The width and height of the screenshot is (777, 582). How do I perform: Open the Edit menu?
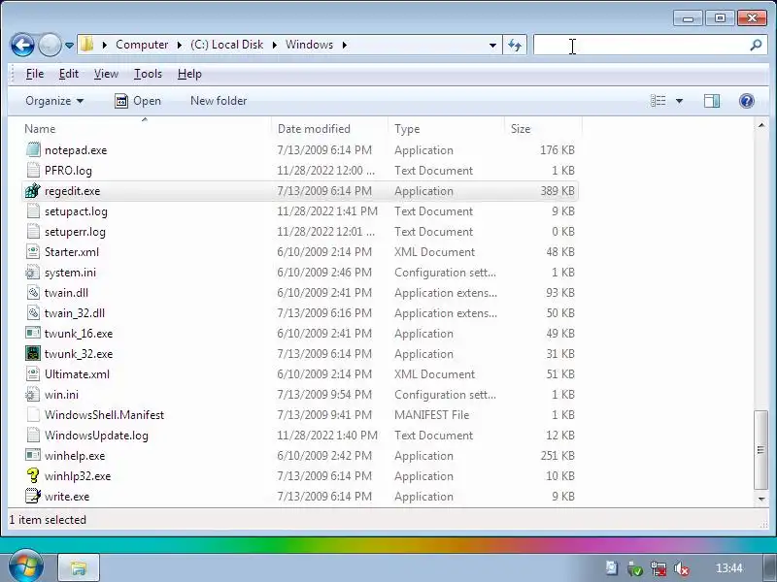point(68,74)
